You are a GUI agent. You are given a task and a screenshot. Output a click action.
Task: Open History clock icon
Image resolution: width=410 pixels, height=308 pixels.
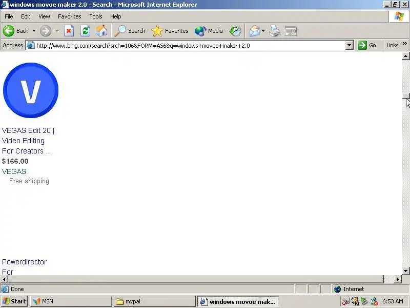pos(235,31)
